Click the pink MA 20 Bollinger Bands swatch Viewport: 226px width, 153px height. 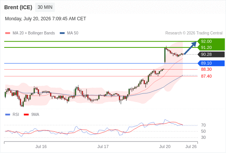(x=8, y=33)
